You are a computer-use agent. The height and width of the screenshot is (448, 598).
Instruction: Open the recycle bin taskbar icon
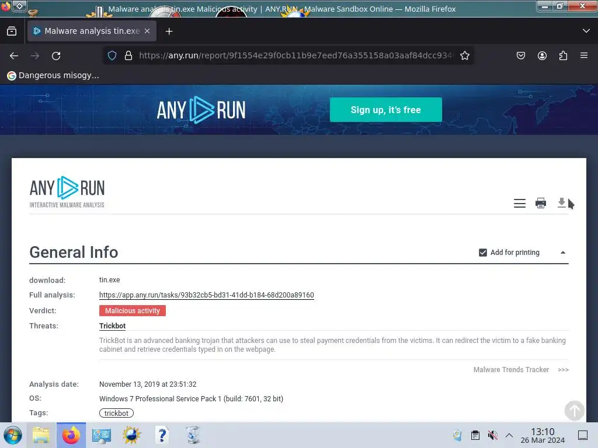click(x=193, y=435)
